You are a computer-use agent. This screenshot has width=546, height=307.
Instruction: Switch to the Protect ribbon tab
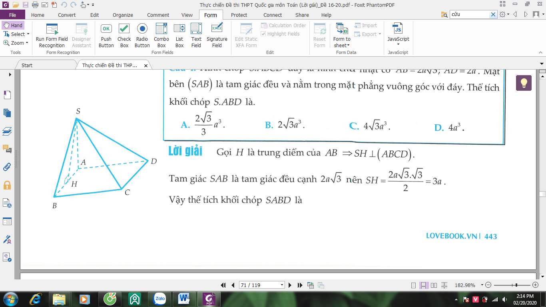coord(239,15)
